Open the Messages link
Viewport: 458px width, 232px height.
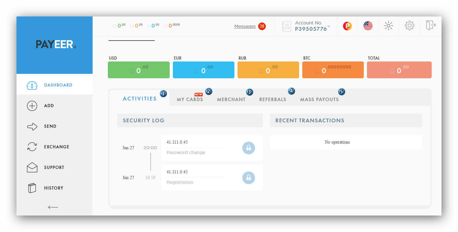(245, 26)
